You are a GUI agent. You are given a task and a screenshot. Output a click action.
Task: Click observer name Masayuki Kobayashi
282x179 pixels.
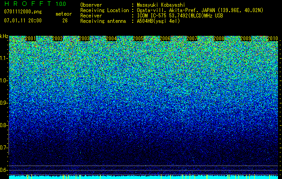161,5
